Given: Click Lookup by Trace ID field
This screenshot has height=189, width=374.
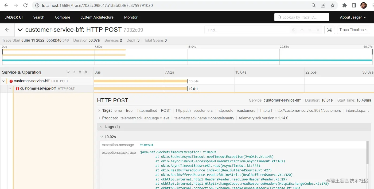Looking at the screenshot, I should pos(302,17).
